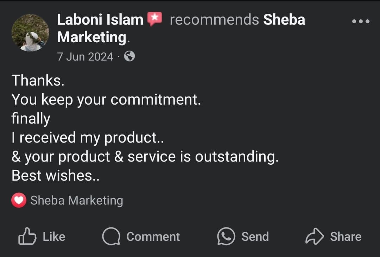View who reacted: Sheba Marketing label

[x=77, y=201]
